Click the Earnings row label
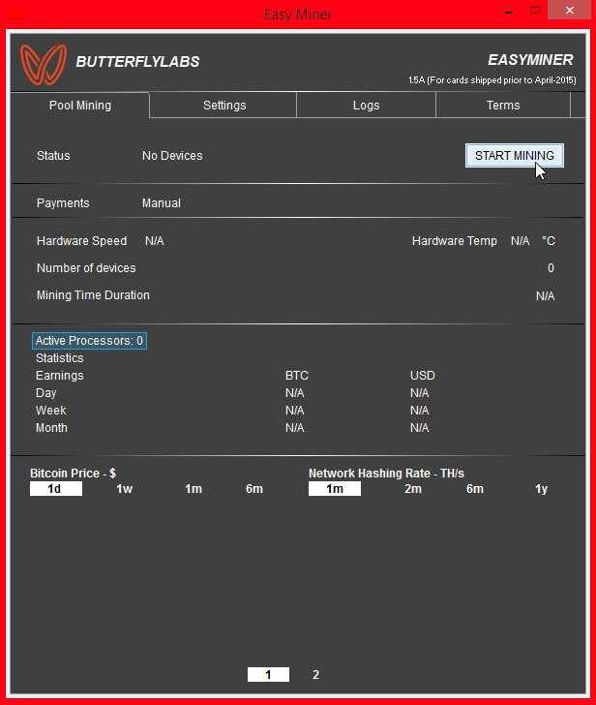596x705 pixels. 60,376
